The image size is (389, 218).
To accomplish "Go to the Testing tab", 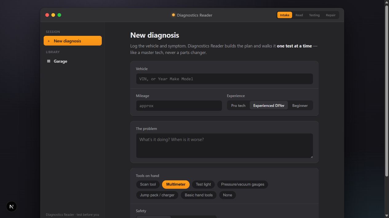I will coord(314,15).
